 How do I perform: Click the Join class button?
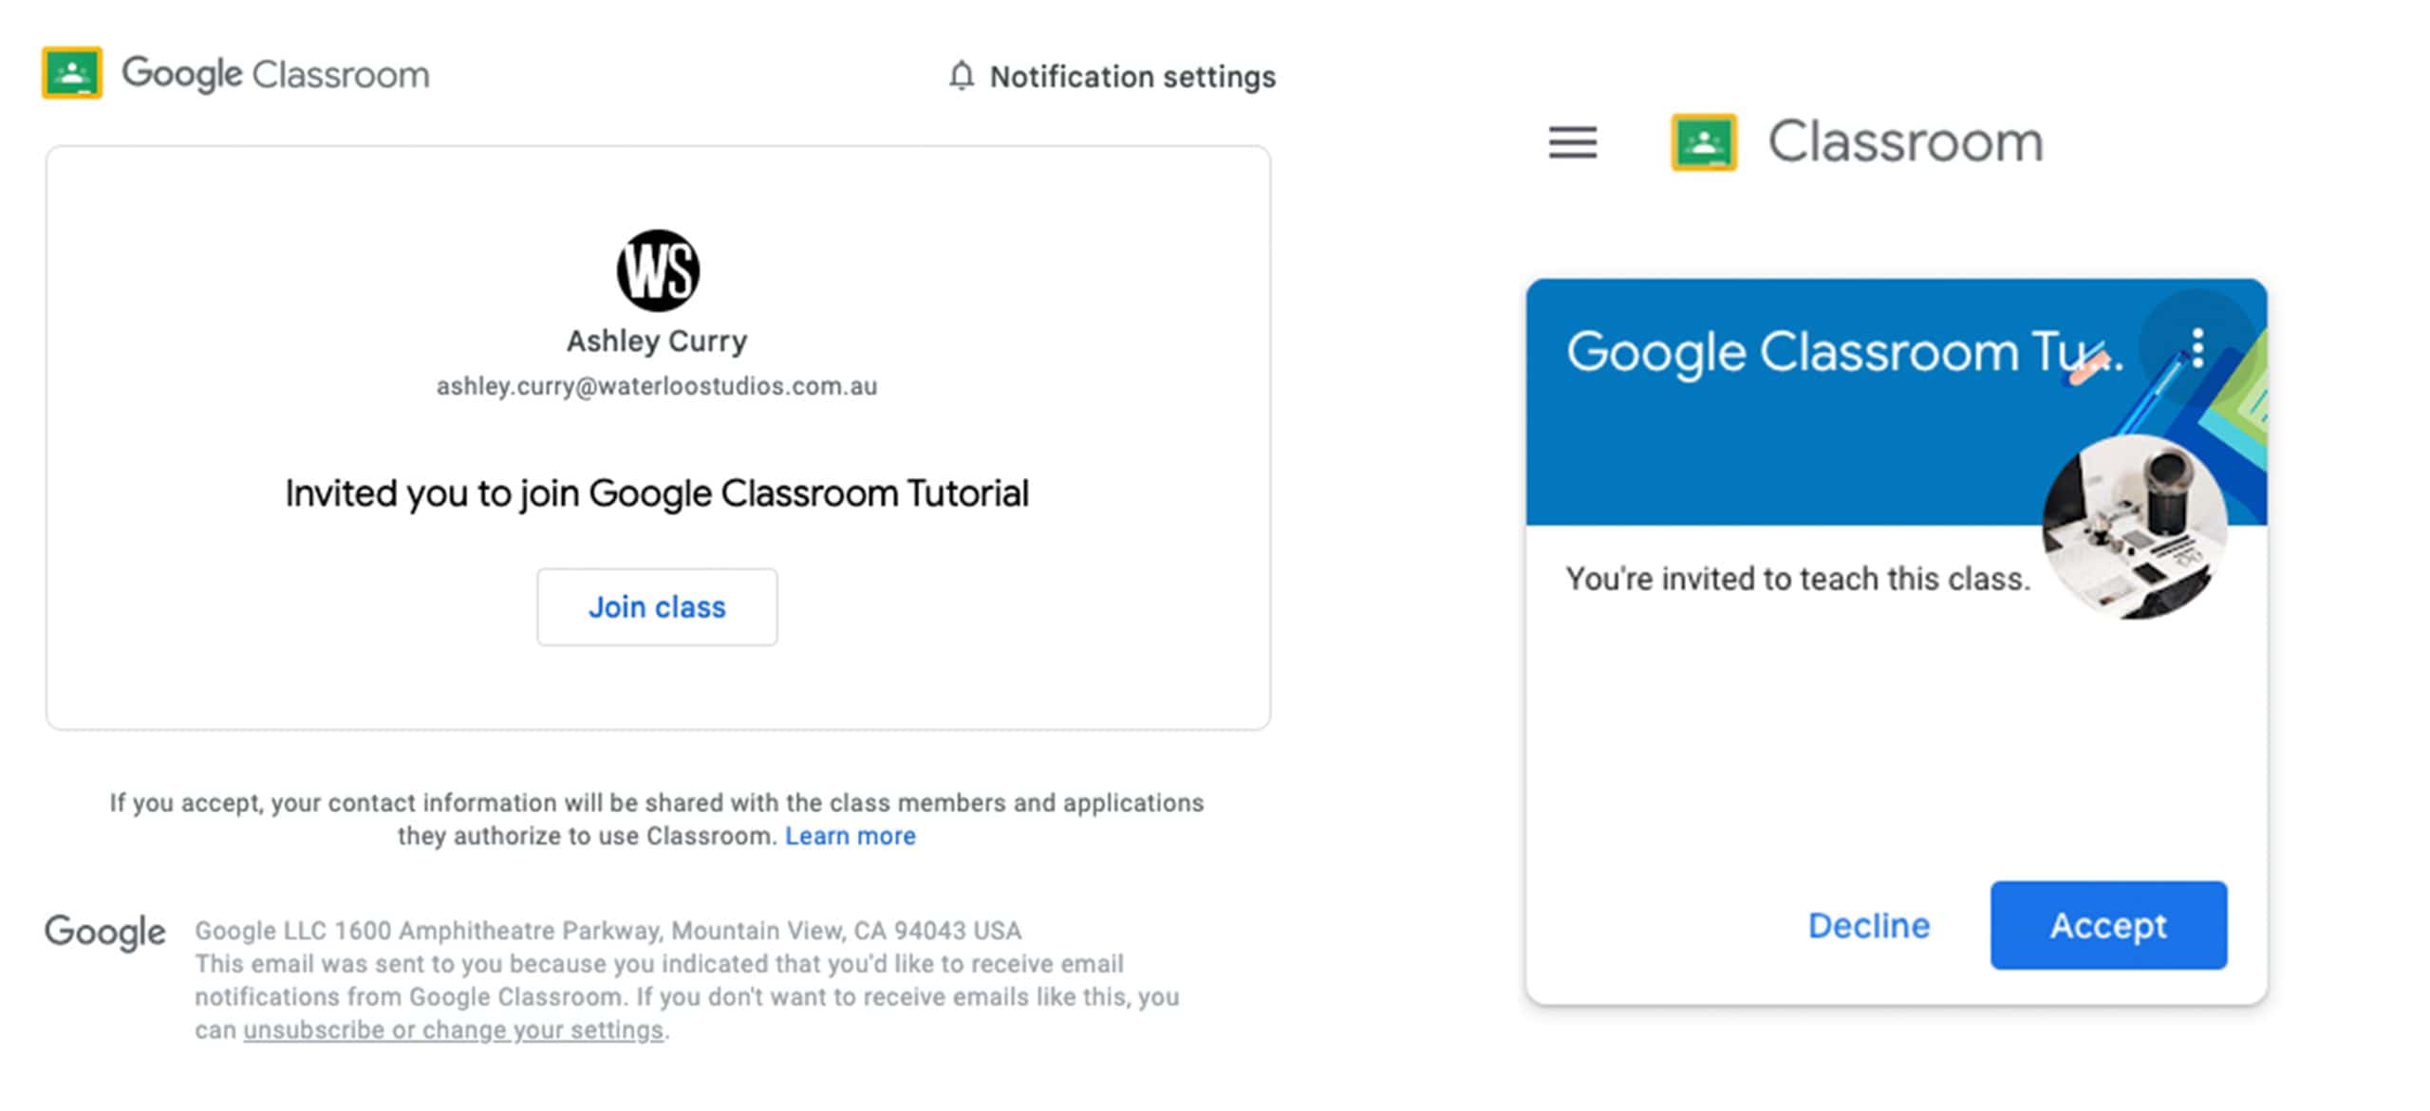tap(657, 607)
